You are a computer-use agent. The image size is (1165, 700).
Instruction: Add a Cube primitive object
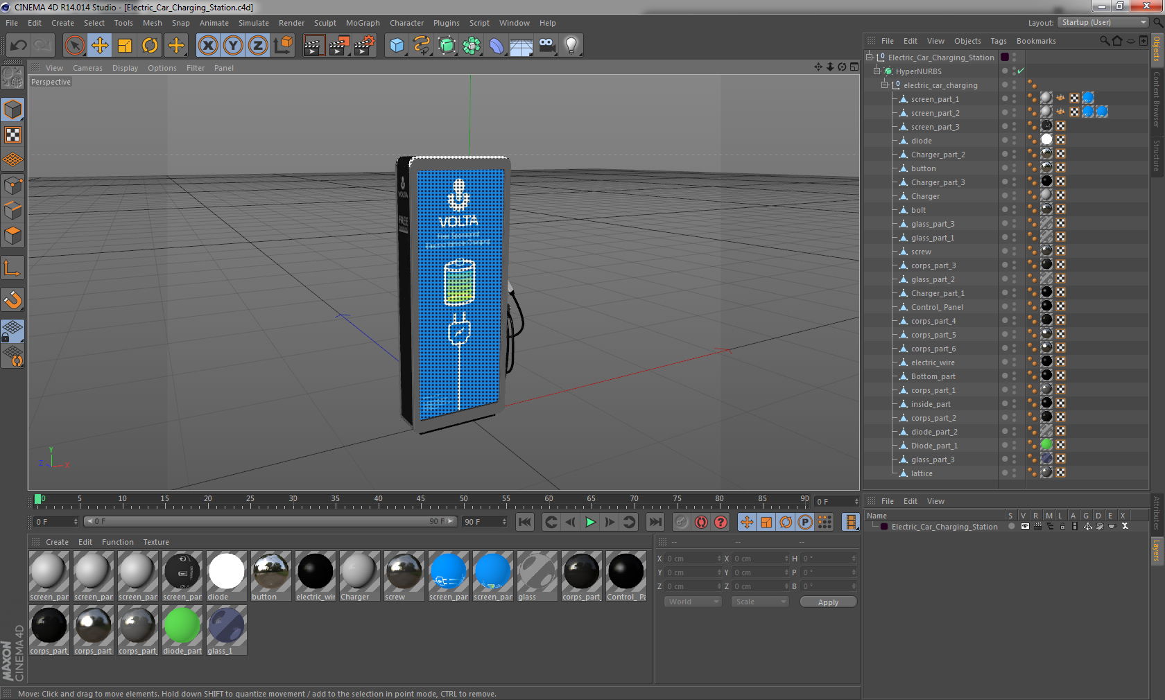click(x=397, y=46)
